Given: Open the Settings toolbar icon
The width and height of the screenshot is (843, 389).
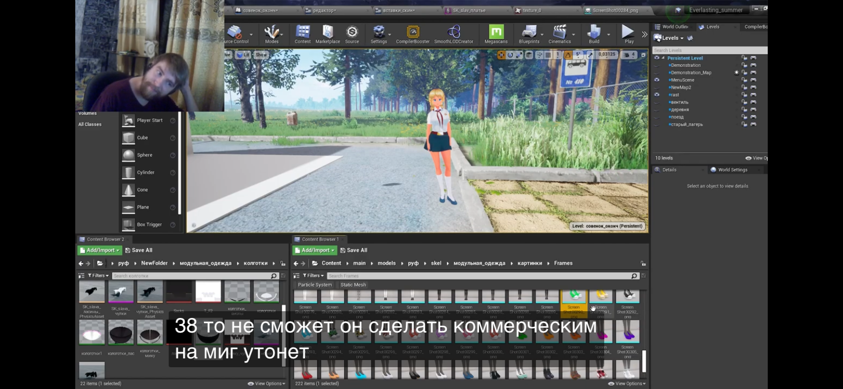Looking at the screenshot, I should point(378,34).
